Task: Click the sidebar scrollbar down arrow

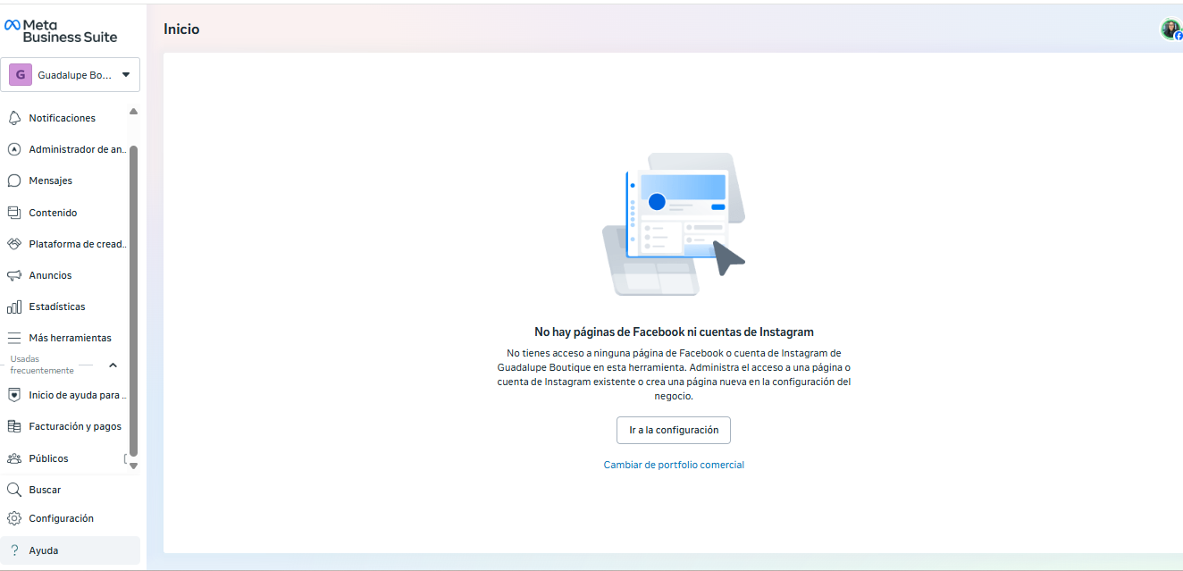Action: coord(134,466)
